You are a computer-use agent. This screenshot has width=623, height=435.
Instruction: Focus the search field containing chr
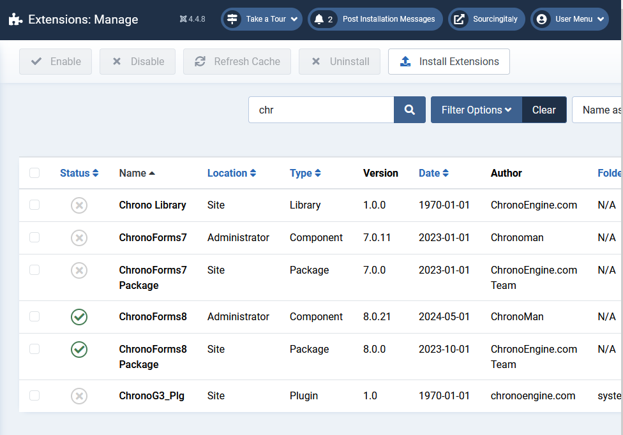pos(321,110)
